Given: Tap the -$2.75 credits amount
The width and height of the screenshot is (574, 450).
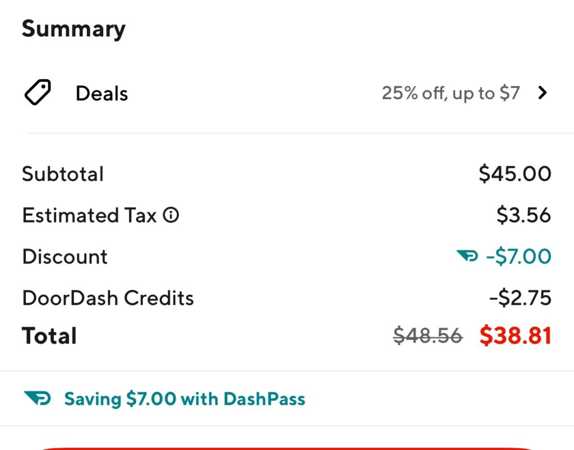Looking at the screenshot, I should tap(520, 298).
